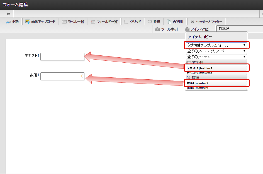Click the 文字列 group header
263x174 pixels.
point(216,62)
